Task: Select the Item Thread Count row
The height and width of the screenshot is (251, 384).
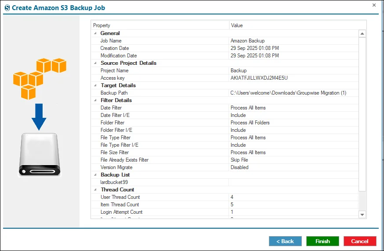Action: pos(225,205)
